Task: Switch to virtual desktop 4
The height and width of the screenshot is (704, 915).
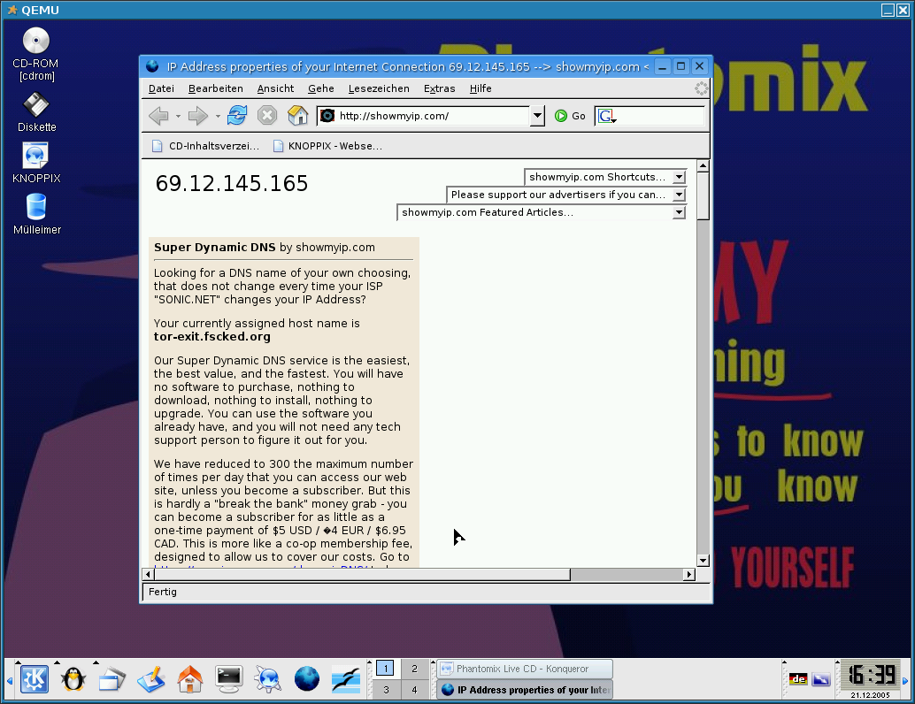Action: pos(413,690)
